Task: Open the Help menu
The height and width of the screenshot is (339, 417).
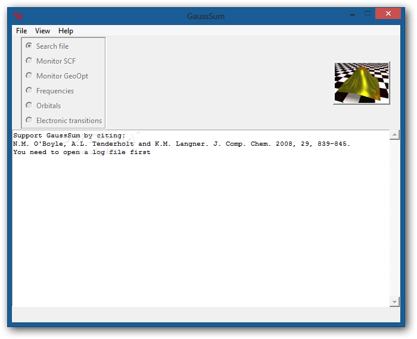Action: pos(66,31)
